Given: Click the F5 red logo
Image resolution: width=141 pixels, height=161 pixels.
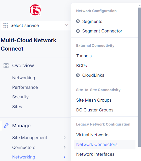Looking at the screenshot, I should [x=35, y=10].
